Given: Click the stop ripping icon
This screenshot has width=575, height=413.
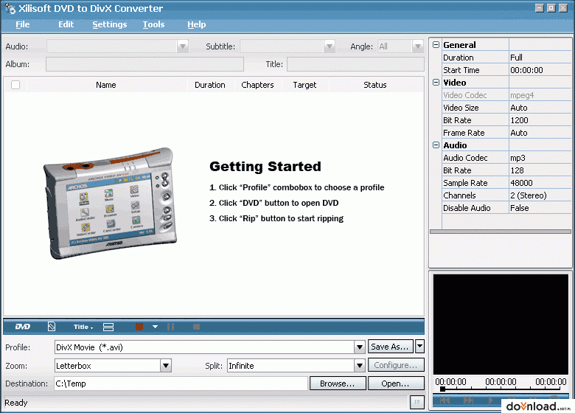Looking at the screenshot, I should pyautogui.click(x=197, y=327).
